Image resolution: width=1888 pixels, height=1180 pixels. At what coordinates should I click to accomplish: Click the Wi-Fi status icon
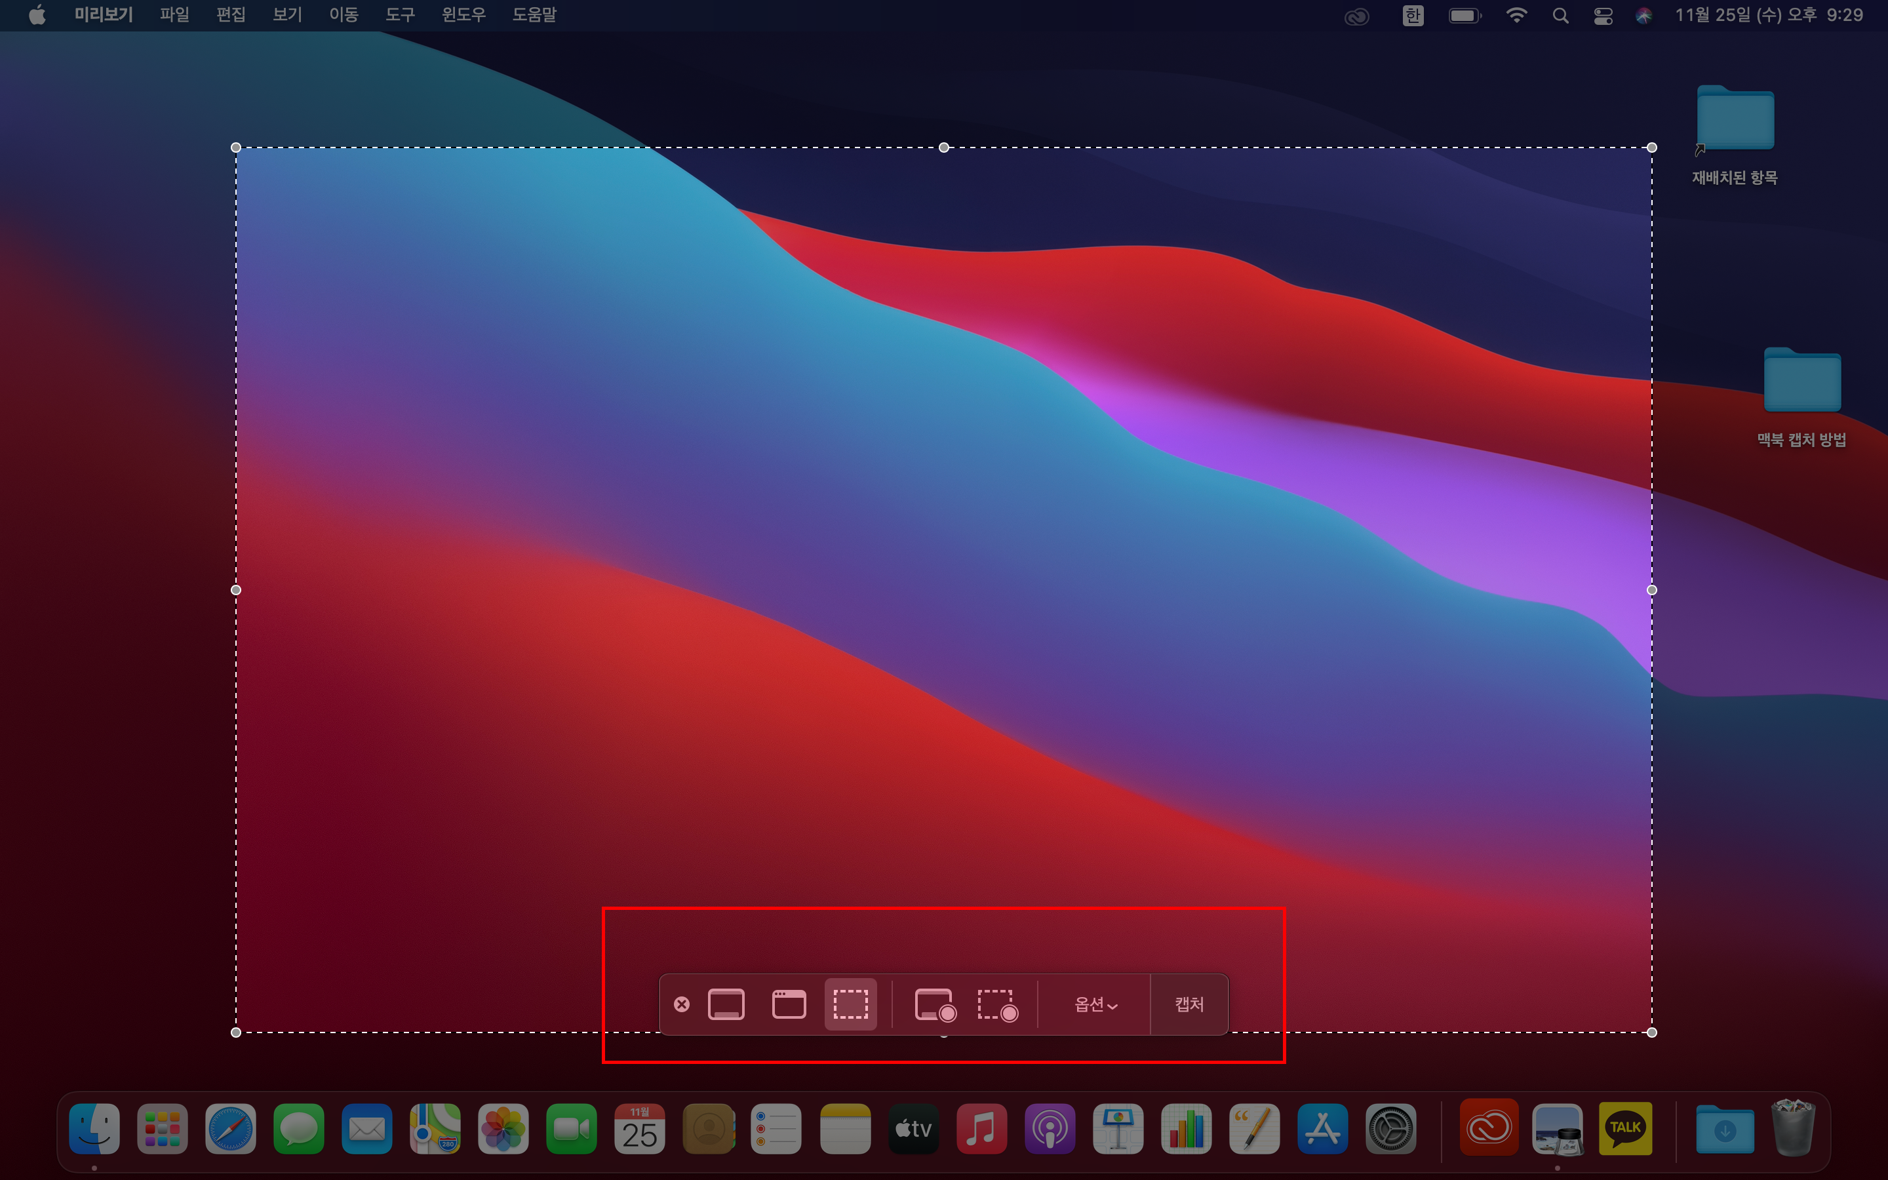pos(1516,16)
